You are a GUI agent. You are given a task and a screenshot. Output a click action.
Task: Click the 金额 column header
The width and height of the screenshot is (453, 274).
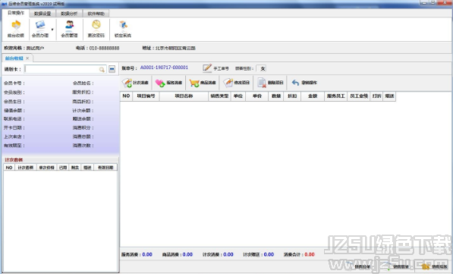(x=313, y=96)
